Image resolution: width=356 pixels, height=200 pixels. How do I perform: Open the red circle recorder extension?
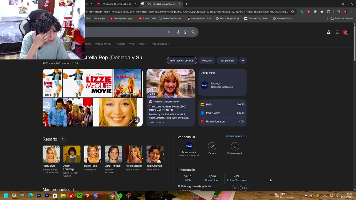[308, 12]
